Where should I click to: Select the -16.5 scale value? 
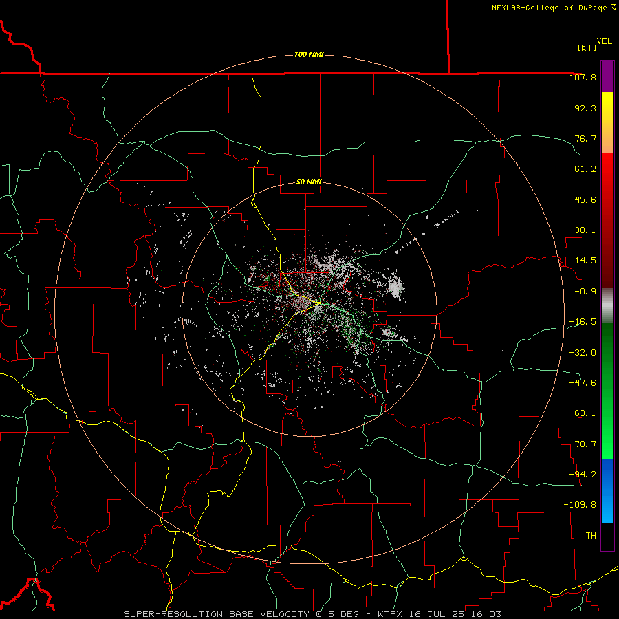coord(583,322)
